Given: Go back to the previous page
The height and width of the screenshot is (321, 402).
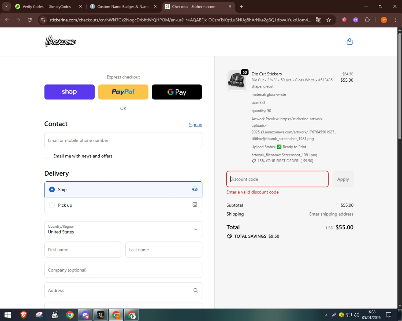Looking at the screenshot, I should [x=7, y=20].
